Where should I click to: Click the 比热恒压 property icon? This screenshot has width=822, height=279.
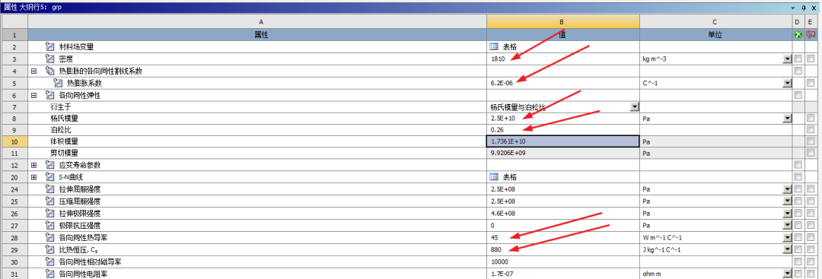pos(50,249)
